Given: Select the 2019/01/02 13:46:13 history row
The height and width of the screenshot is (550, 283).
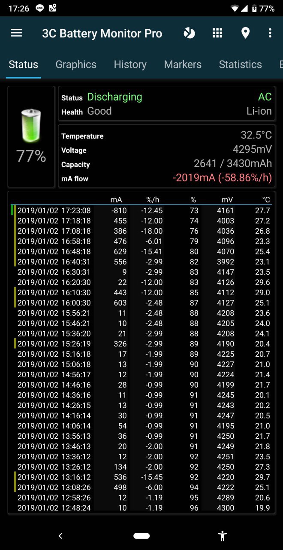Looking at the screenshot, I should [141, 446].
